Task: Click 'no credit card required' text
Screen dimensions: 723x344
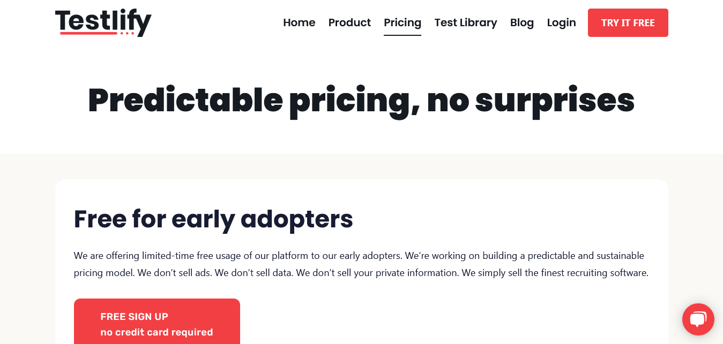Action: pos(156,332)
